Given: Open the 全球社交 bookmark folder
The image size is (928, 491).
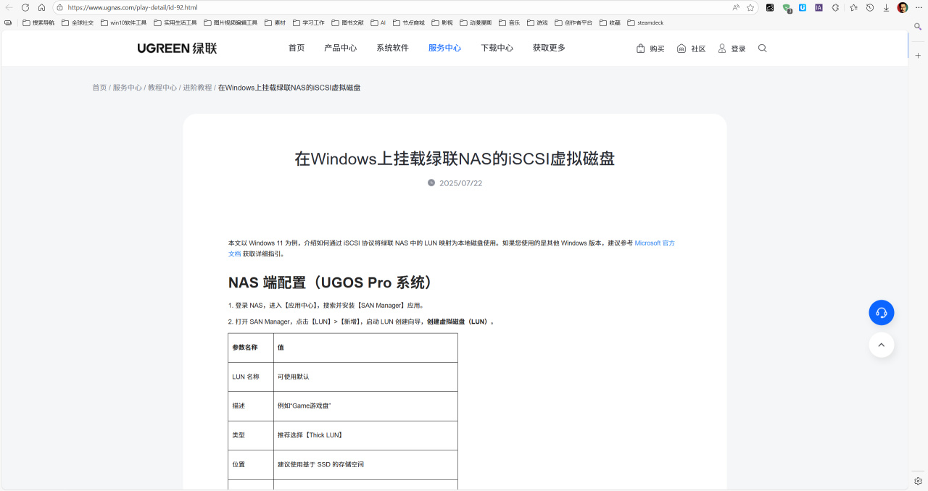Looking at the screenshot, I should [x=78, y=22].
